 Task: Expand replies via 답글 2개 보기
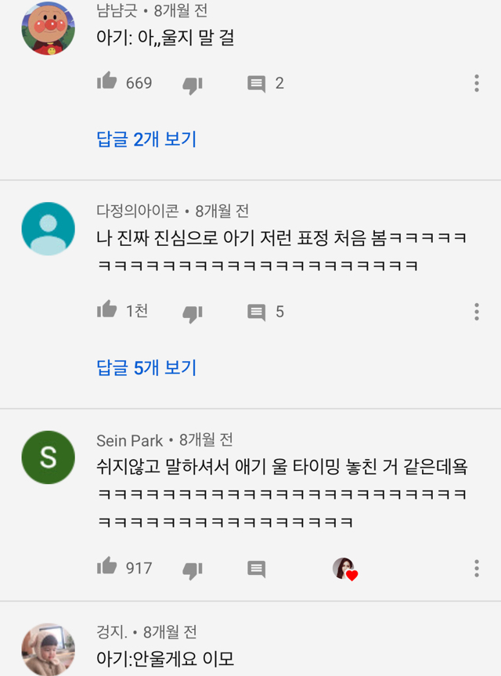click(x=146, y=138)
